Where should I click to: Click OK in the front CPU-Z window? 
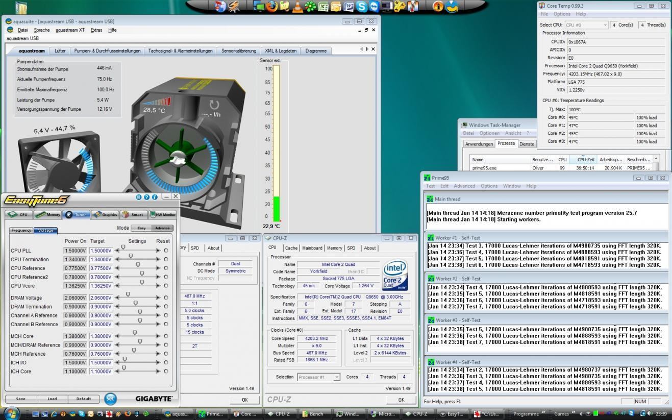(401, 400)
